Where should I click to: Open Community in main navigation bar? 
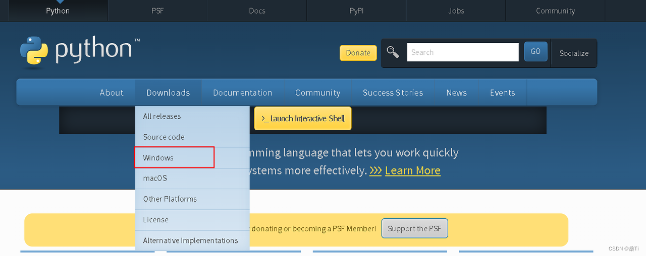click(317, 93)
